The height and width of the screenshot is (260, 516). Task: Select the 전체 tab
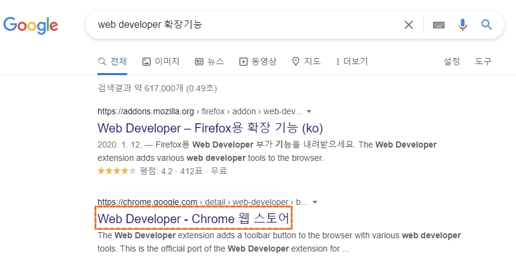pos(113,62)
